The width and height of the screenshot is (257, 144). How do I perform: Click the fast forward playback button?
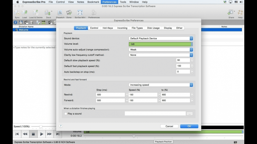click(x=49, y=134)
